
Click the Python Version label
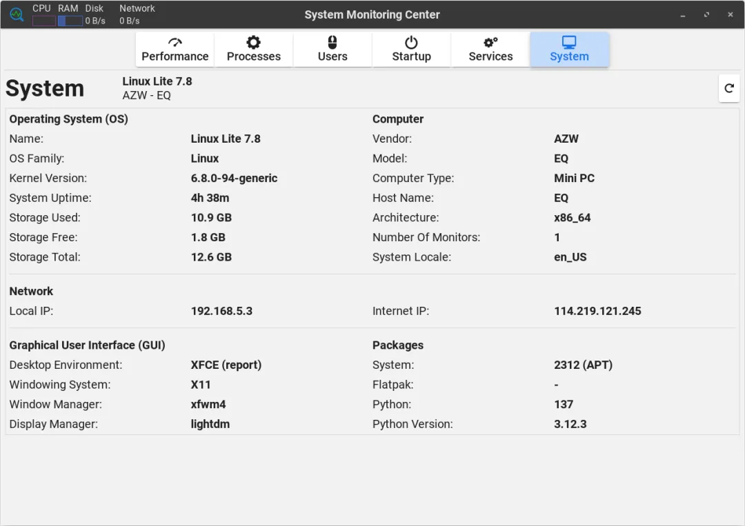point(413,424)
